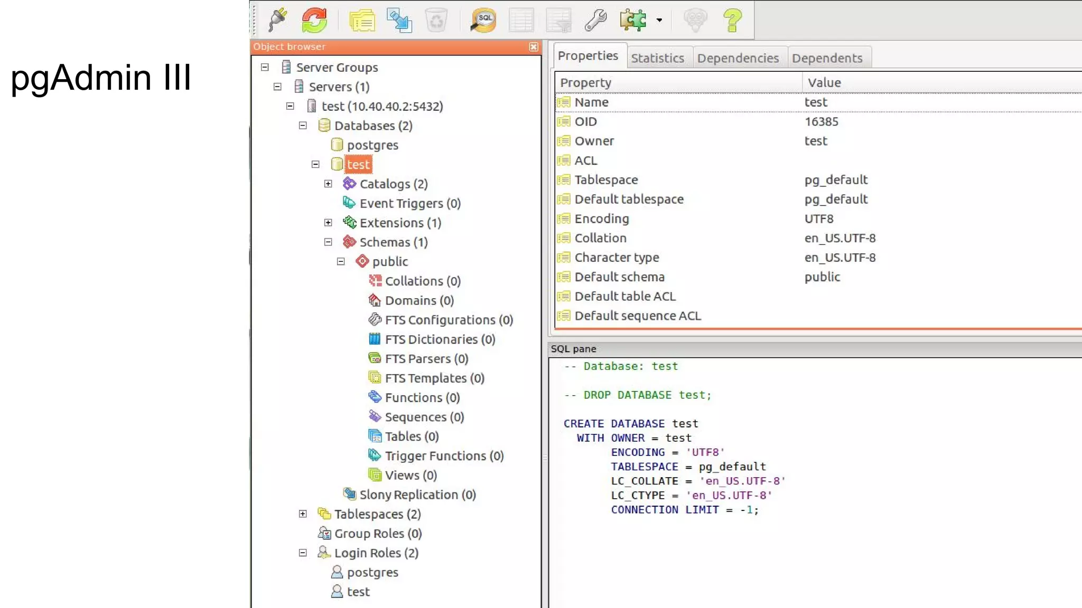Click the connection plug toolbar icon

pyautogui.click(x=278, y=20)
